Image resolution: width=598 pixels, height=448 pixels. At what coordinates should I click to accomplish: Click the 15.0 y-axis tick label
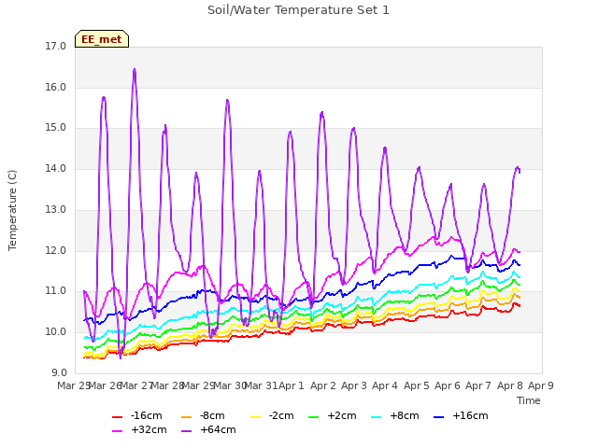(x=56, y=128)
